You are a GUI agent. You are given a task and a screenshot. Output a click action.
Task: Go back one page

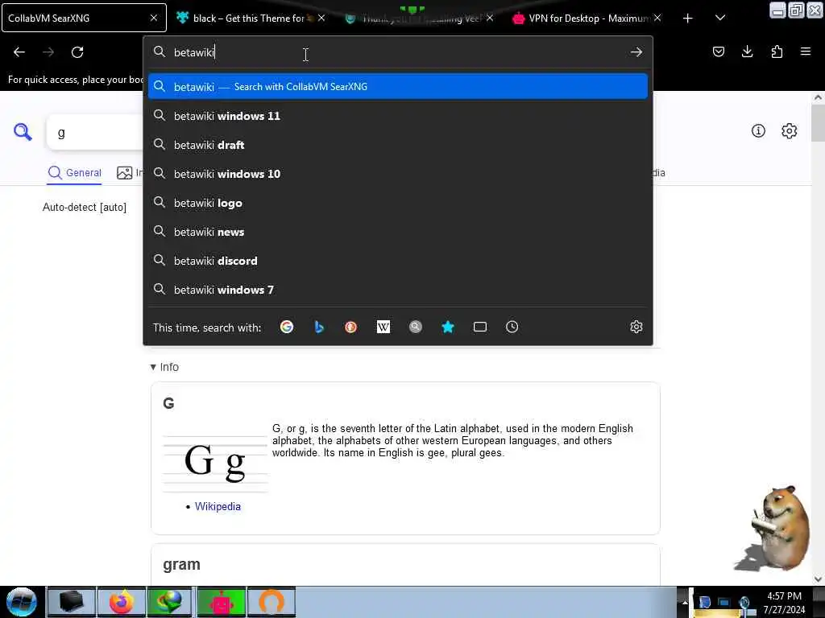19,52
